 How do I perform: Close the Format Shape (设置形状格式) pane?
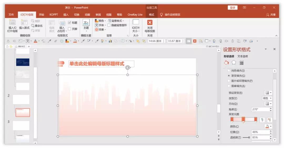coord(274,49)
